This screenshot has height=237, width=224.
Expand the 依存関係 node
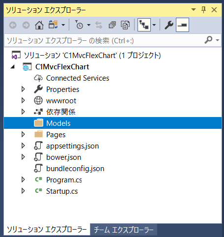pyautogui.click(x=23, y=112)
